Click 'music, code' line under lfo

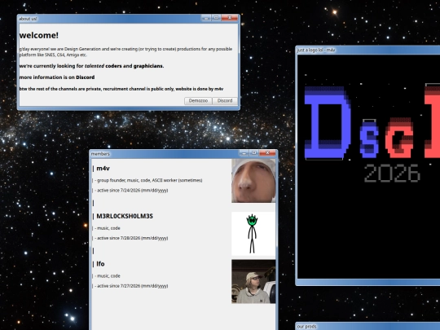click(108, 276)
